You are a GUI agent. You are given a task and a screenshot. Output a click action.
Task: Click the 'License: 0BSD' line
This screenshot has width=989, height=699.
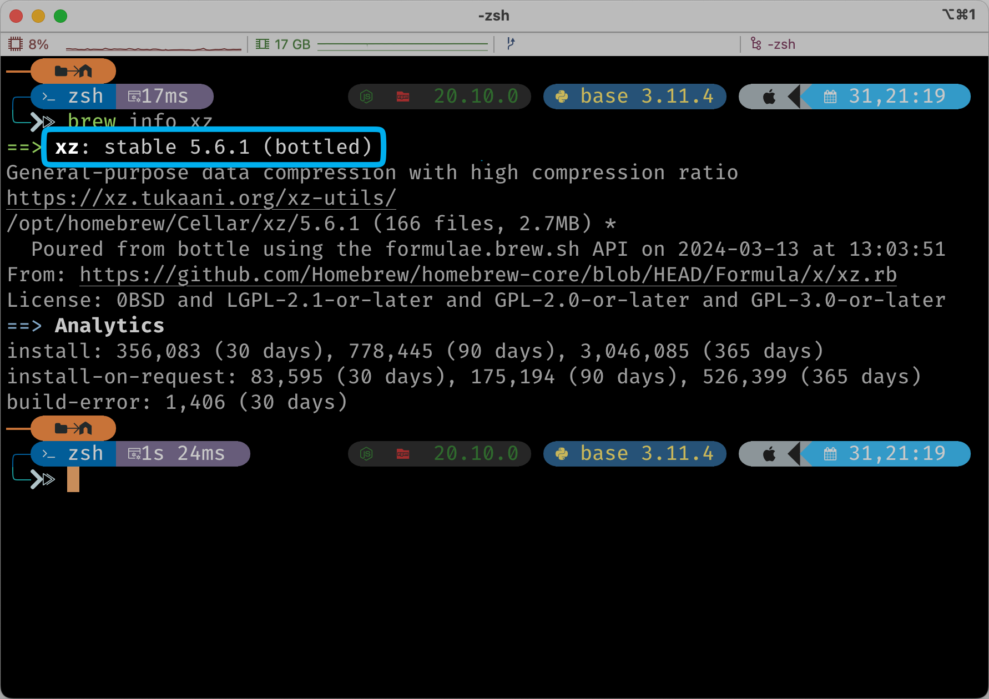click(x=476, y=301)
